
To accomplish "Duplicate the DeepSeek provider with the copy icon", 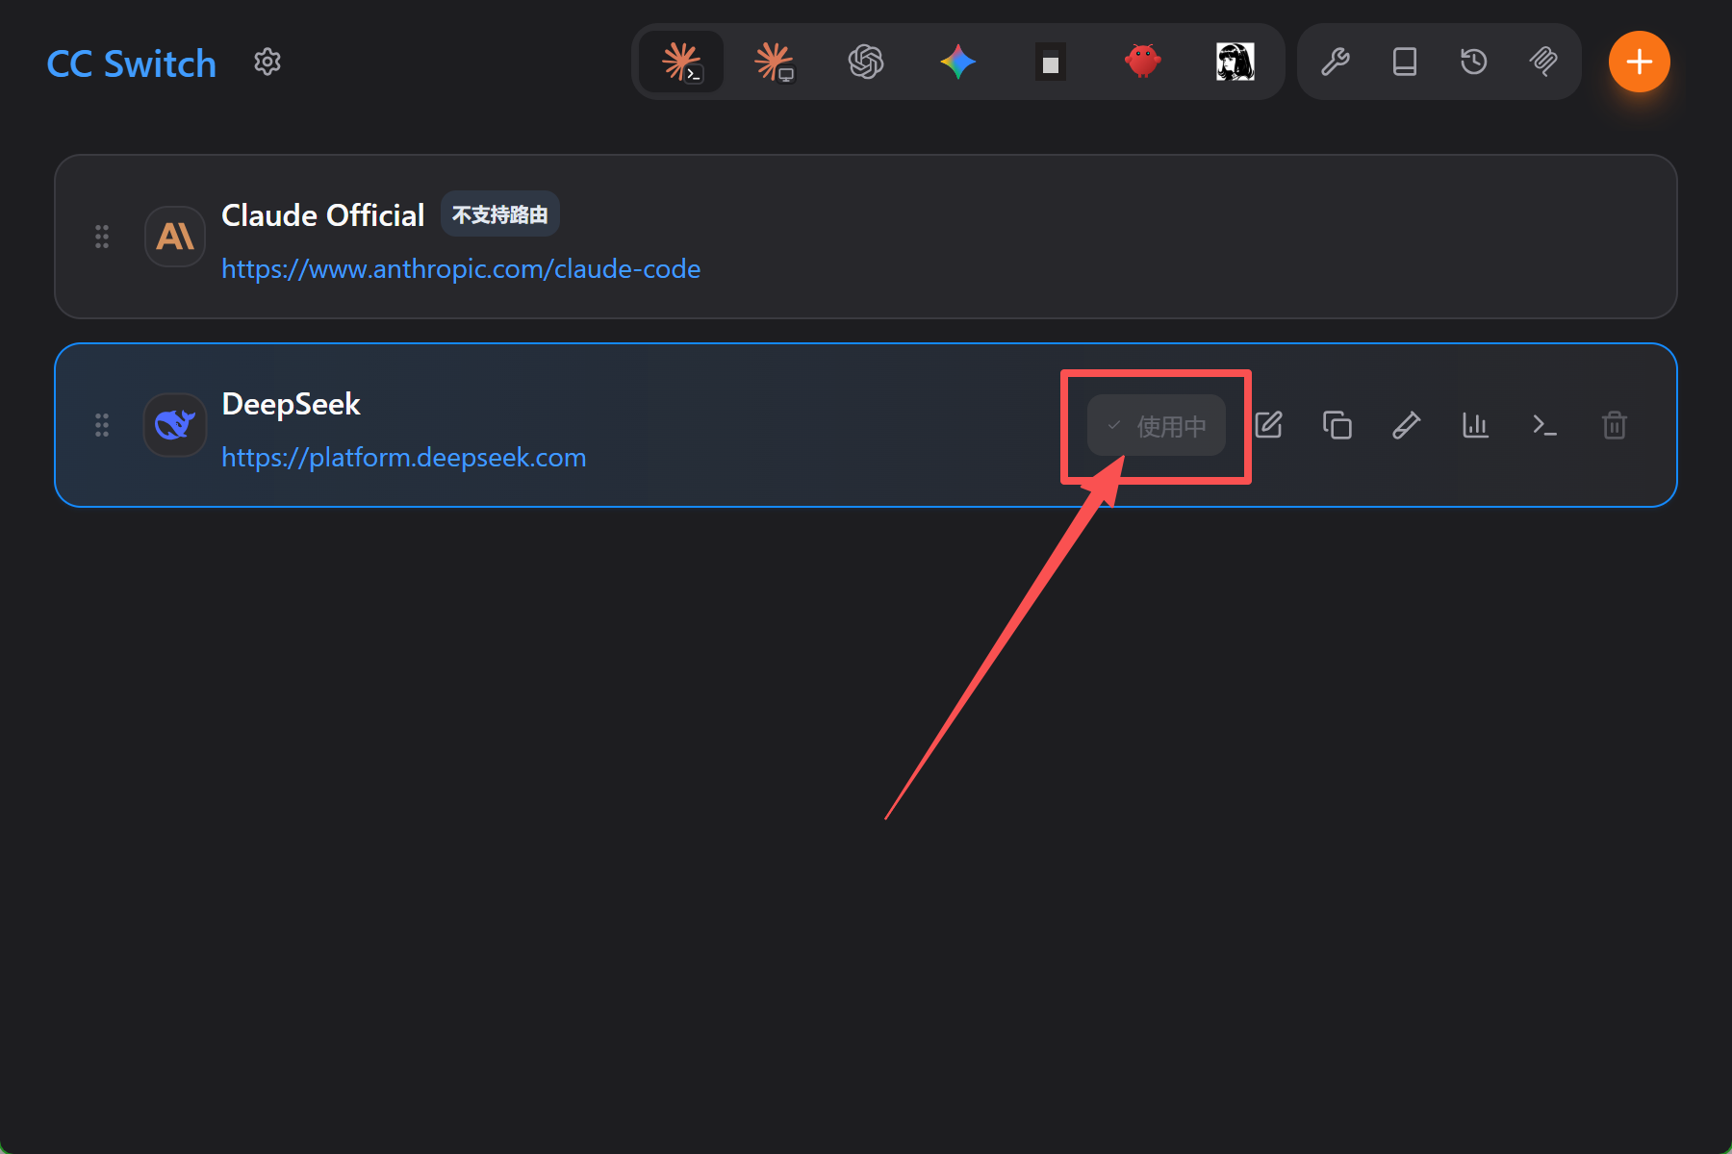I will pyautogui.click(x=1337, y=425).
